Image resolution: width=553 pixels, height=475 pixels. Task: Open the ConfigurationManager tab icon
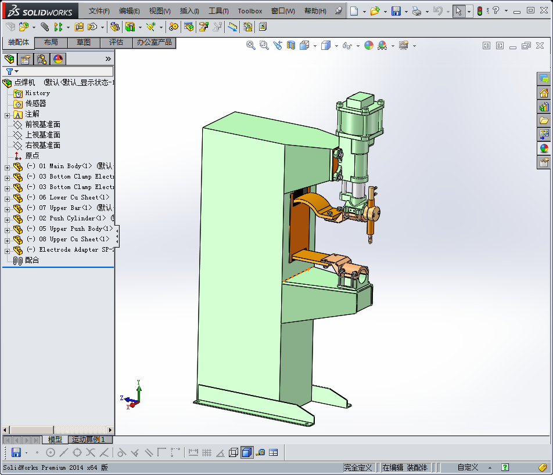tap(42, 59)
